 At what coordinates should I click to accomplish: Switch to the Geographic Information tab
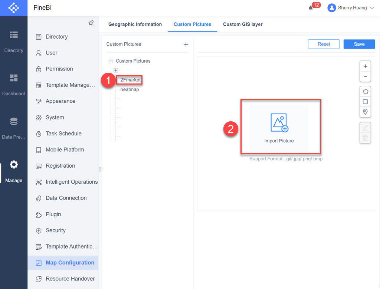tap(135, 24)
